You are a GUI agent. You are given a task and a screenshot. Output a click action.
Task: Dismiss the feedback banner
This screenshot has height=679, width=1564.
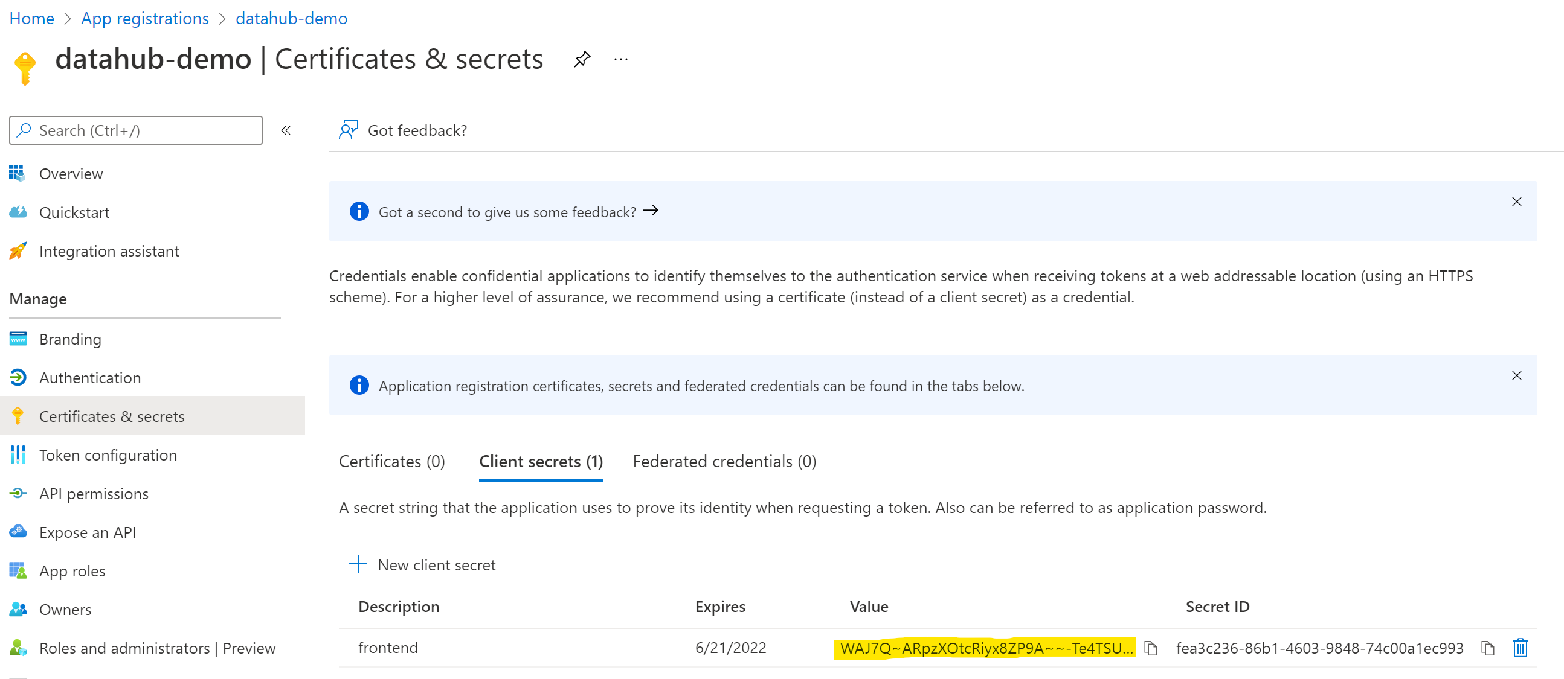pyautogui.click(x=1517, y=202)
